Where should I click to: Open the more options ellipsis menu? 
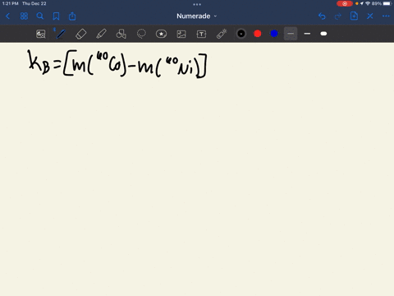[x=386, y=16]
